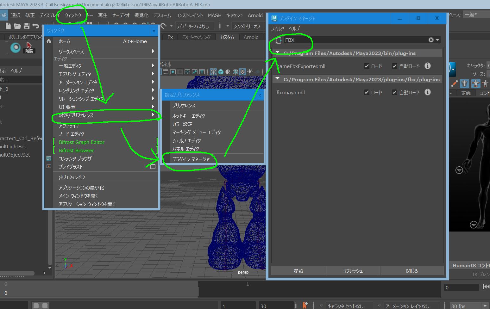Toggle ロード checkbox for gameFbxExporter.mll
This screenshot has height=309, width=490.
[367, 66]
